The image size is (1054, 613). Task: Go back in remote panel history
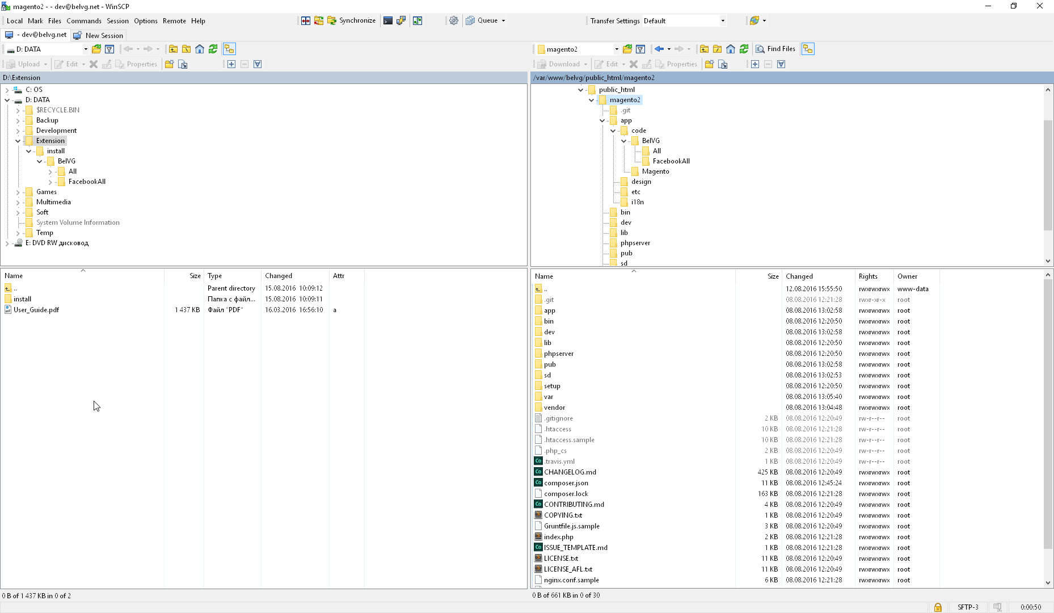tap(659, 49)
